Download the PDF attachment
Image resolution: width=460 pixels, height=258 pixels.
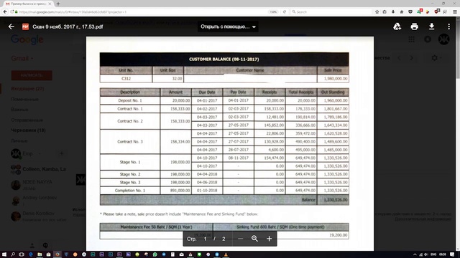coord(431,27)
